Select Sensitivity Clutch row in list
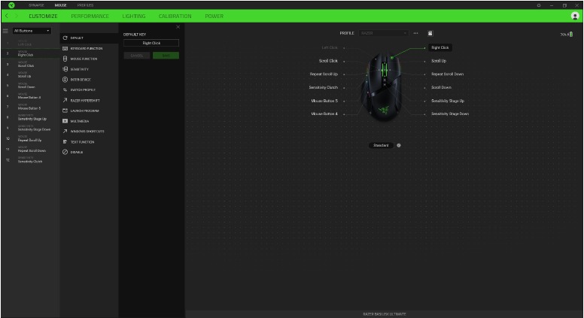Viewport: 584px width, 318px height. point(30,160)
